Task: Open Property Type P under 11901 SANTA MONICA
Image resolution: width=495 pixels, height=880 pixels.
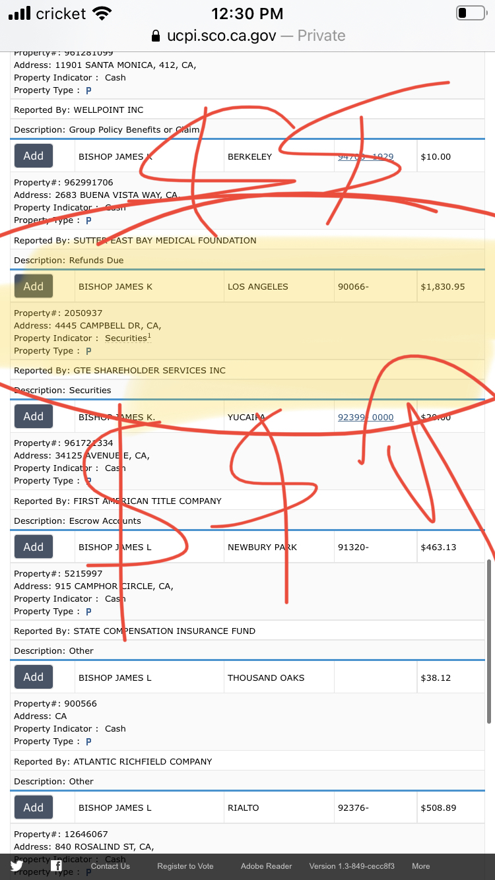Action: click(x=88, y=90)
